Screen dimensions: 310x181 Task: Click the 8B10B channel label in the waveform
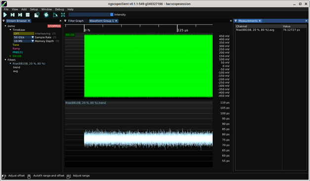[x=70, y=35]
